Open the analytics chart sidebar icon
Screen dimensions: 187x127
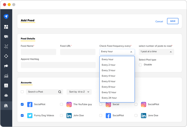point(6,76)
